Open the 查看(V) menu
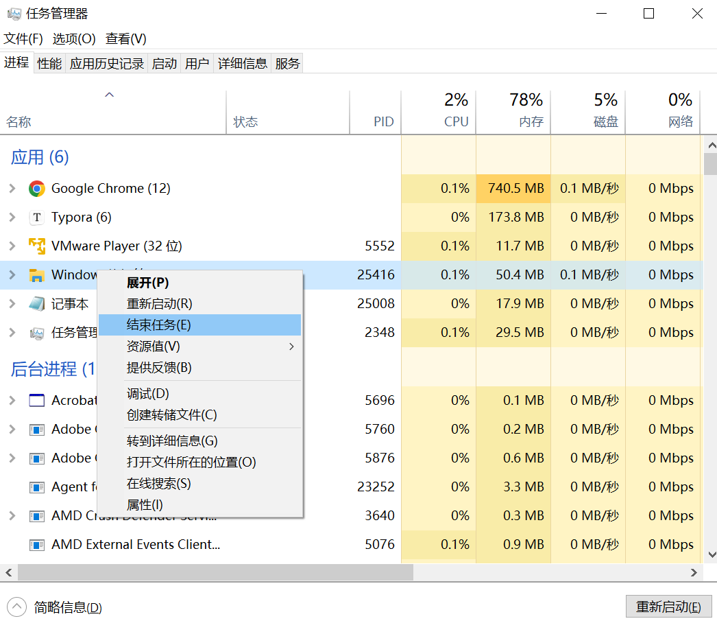This screenshot has width=717, height=621. click(x=125, y=39)
